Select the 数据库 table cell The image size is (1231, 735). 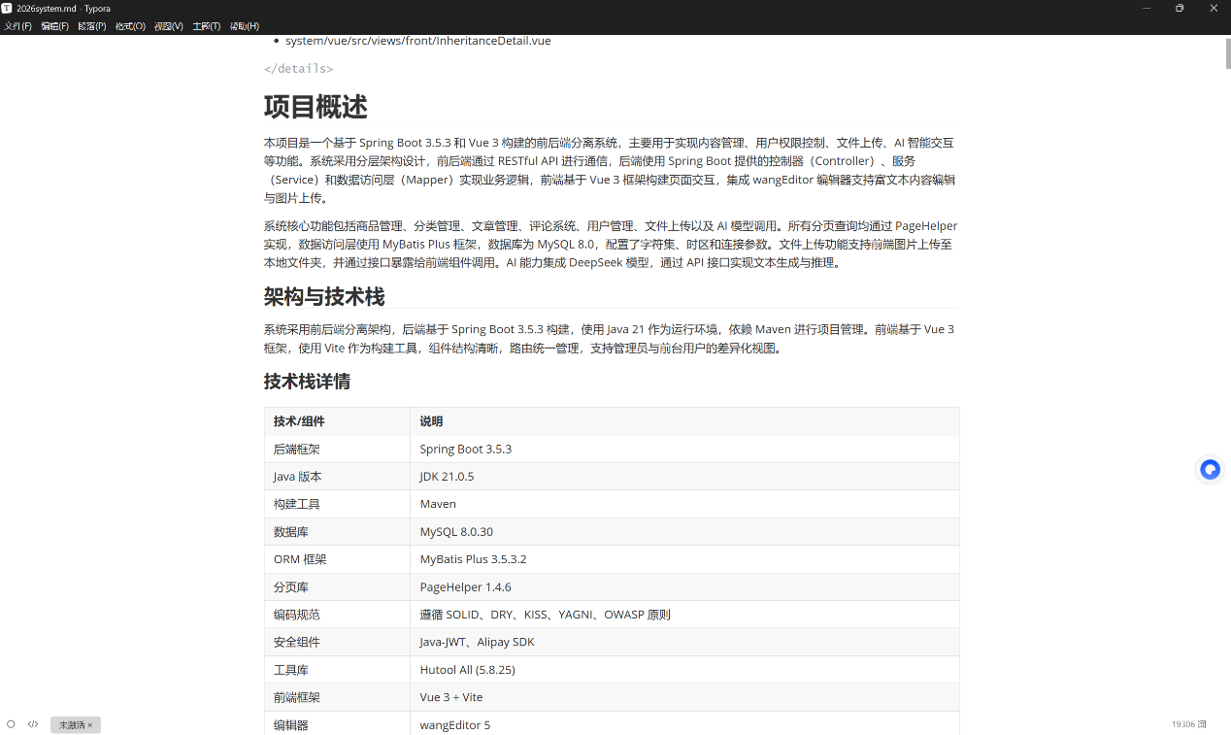coord(337,532)
